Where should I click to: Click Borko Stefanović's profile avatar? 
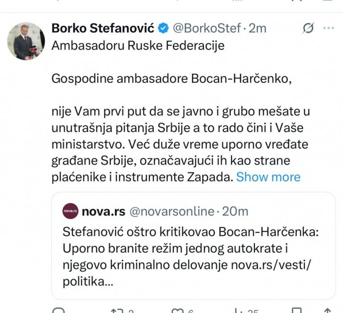click(x=26, y=41)
